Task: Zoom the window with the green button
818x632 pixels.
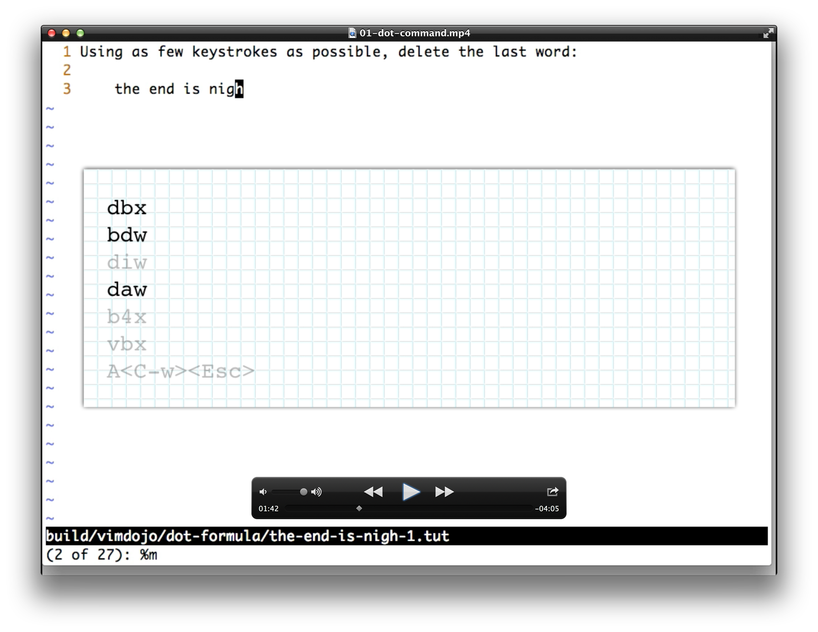Action: click(x=80, y=33)
